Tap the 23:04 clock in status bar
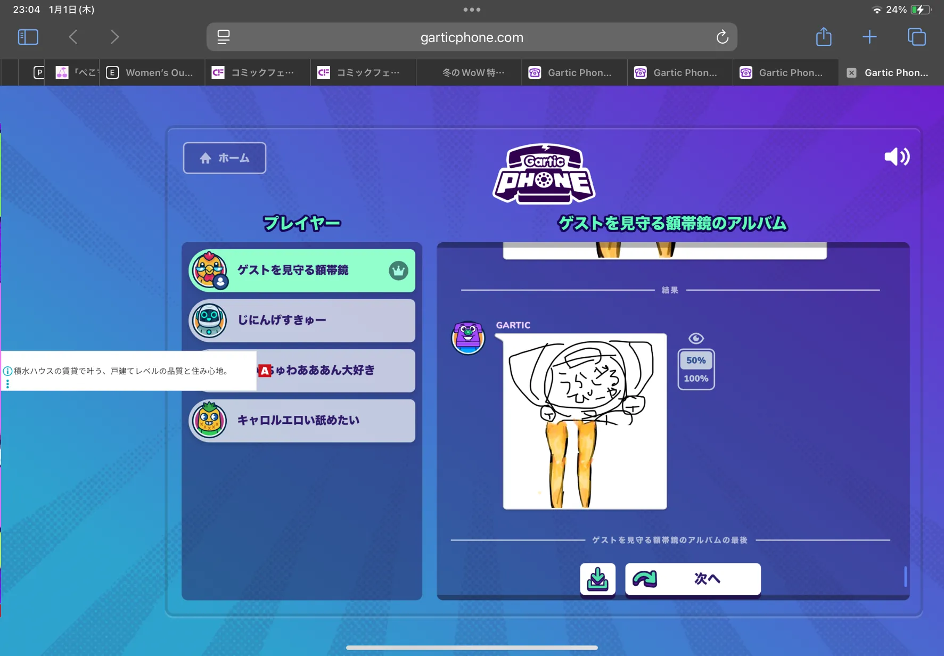Viewport: 944px width, 656px height. click(x=27, y=10)
